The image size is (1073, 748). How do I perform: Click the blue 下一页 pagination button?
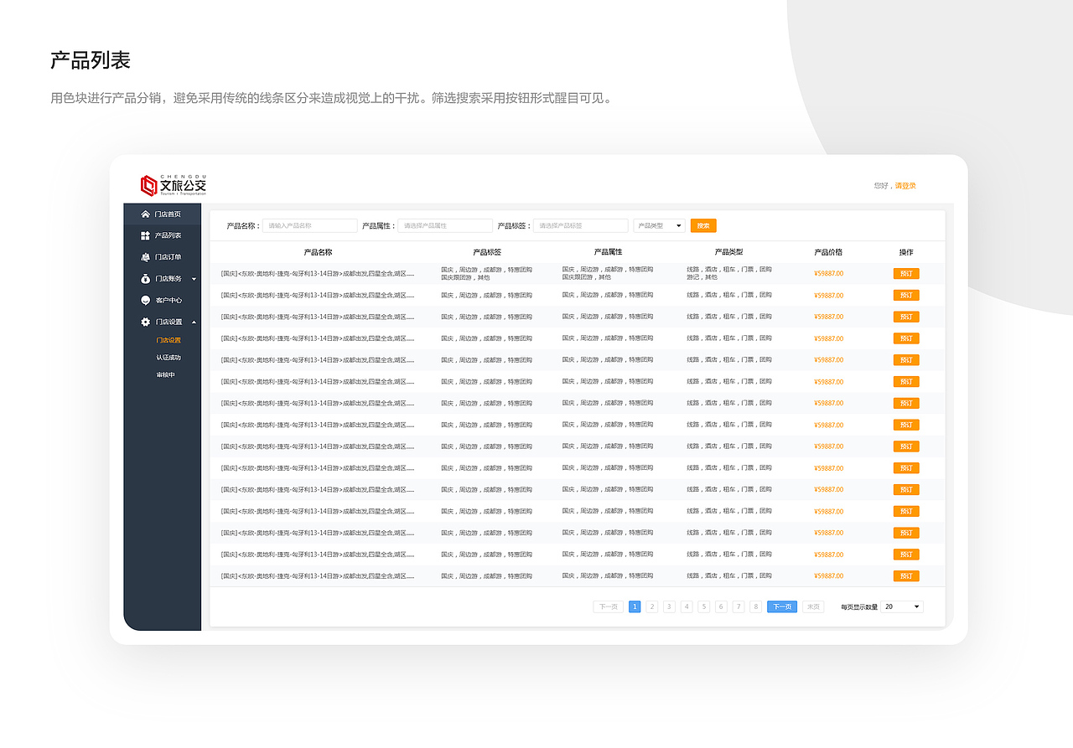coord(782,606)
